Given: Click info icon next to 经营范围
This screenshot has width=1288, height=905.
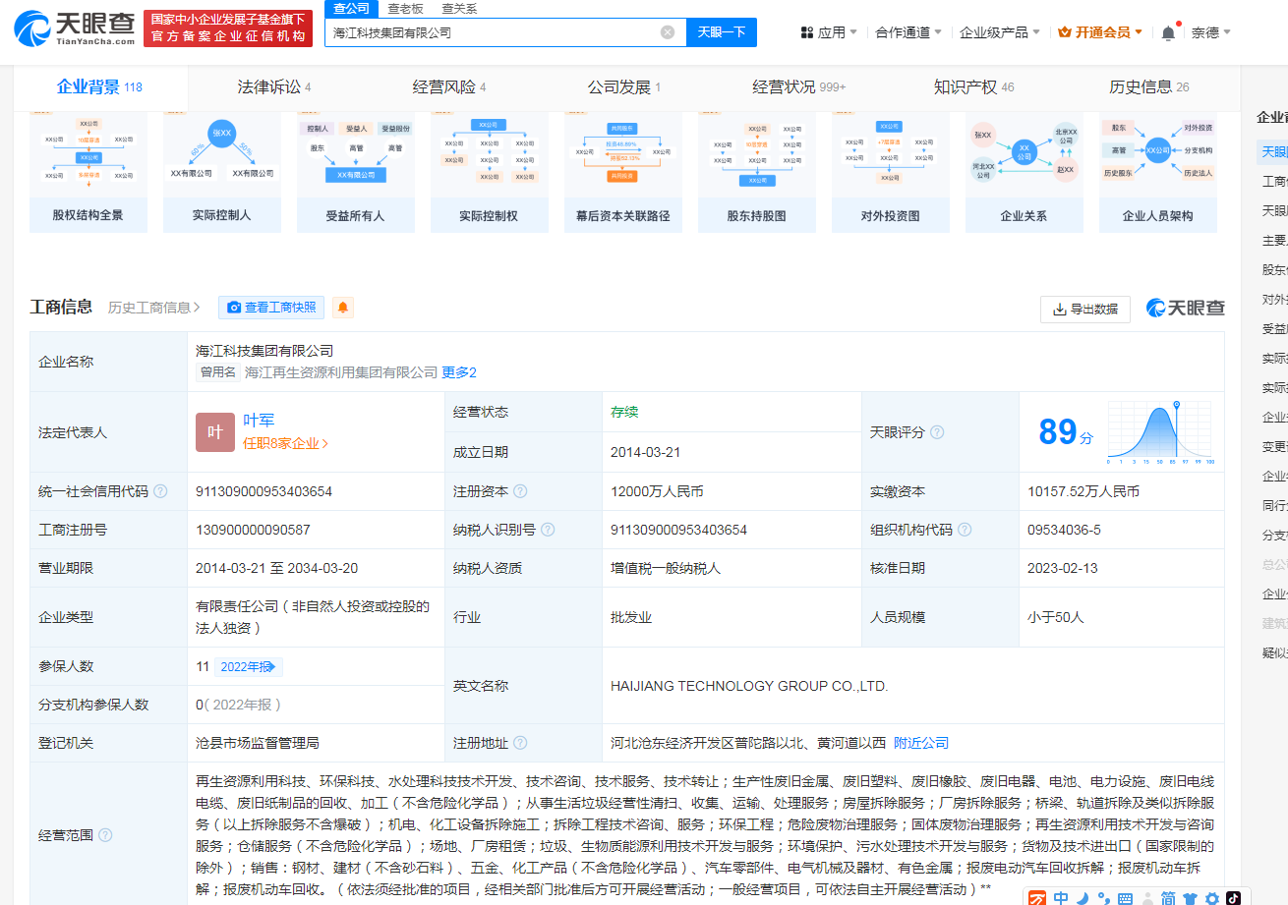Looking at the screenshot, I should (105, 835).
